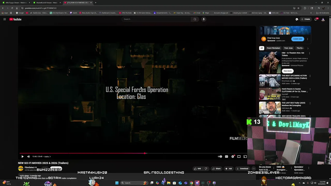331x186 pixels.
Task: Click See more on HIM ad
Action: click(288, 71)
